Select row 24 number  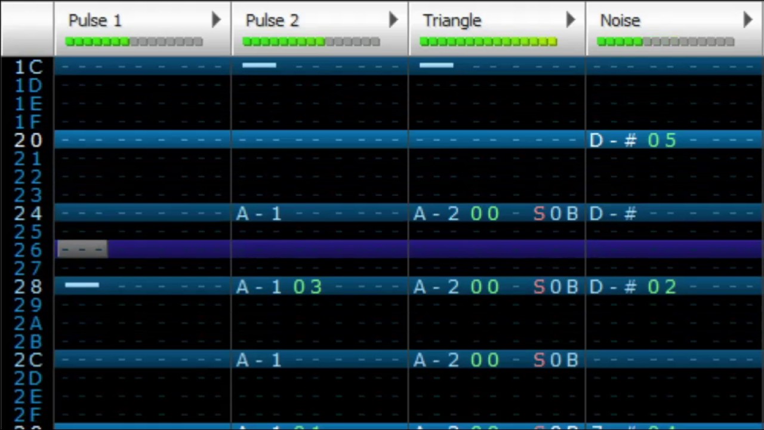coord(28,214)
